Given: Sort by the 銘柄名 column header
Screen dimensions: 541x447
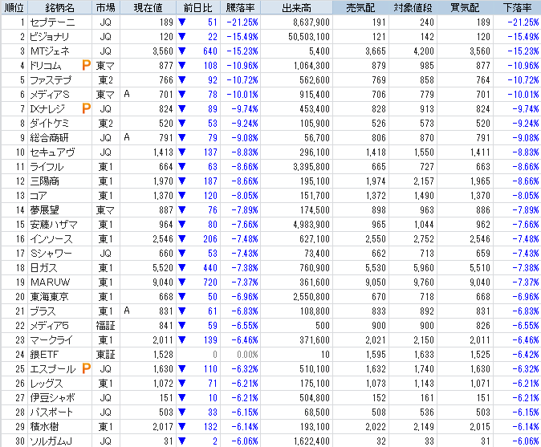Looking at the screenshot, I should click(59, 7).
